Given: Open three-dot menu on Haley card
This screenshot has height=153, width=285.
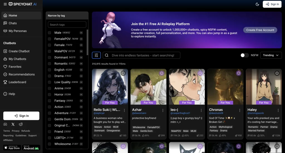Looking at the screenshot, I should point(278,110).
